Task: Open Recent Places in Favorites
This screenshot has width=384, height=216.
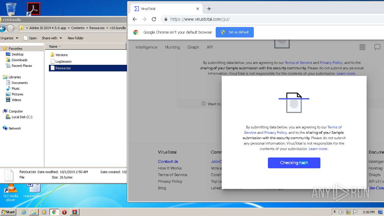Action: pyautogui.click(x=22, y=66)
